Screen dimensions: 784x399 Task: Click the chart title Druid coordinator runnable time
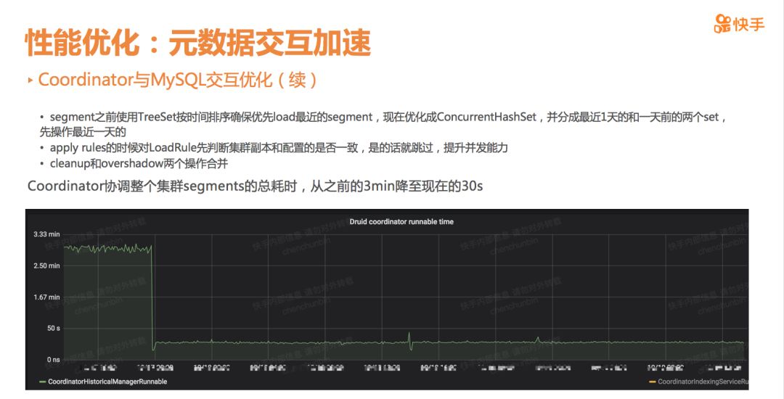point(401,222)
